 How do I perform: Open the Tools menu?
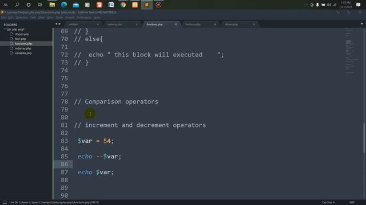[59, 18]
